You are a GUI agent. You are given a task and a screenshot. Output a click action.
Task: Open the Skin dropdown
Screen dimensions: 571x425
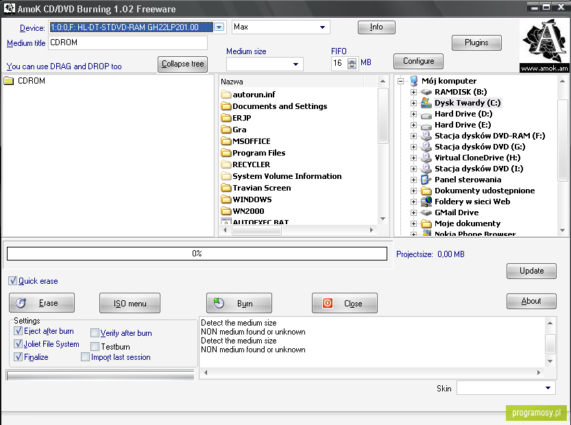[548, 388]
